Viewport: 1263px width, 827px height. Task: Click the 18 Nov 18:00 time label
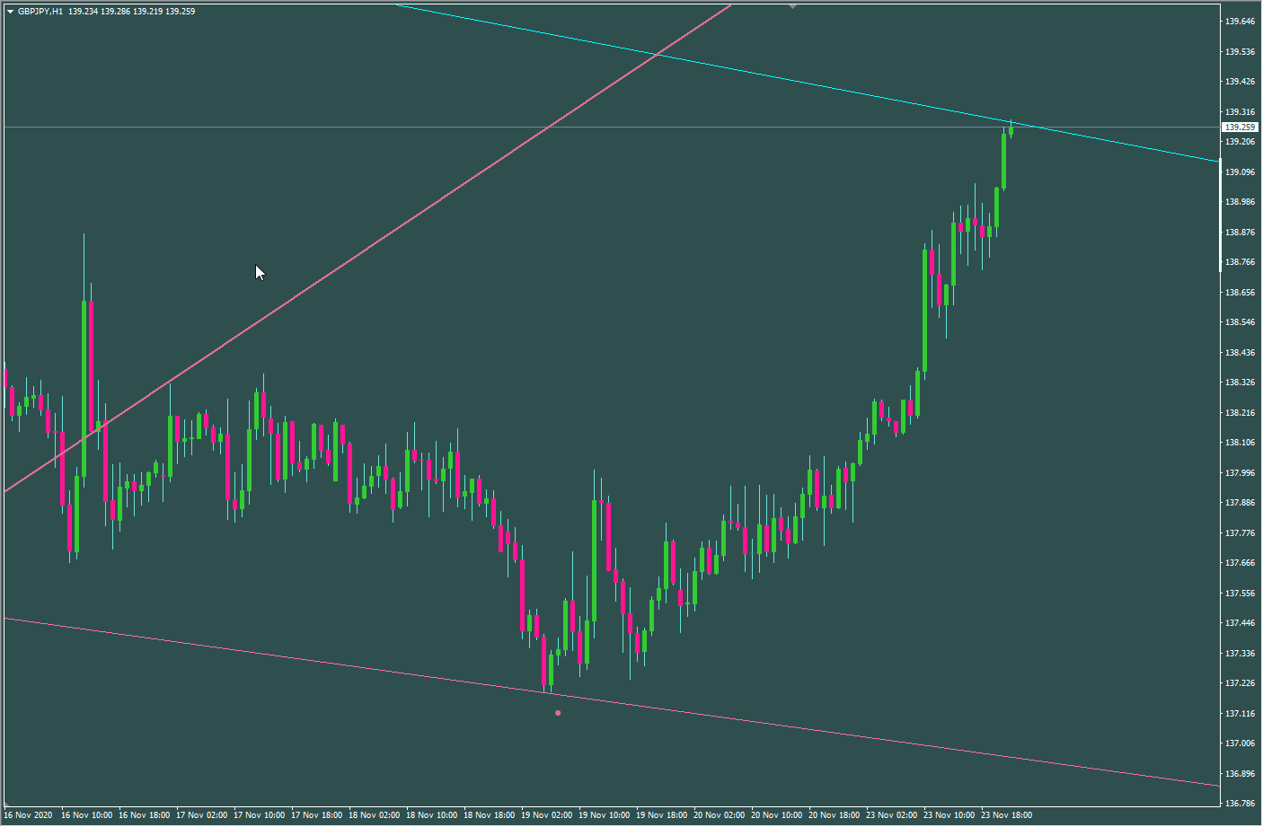coord(490,815)
